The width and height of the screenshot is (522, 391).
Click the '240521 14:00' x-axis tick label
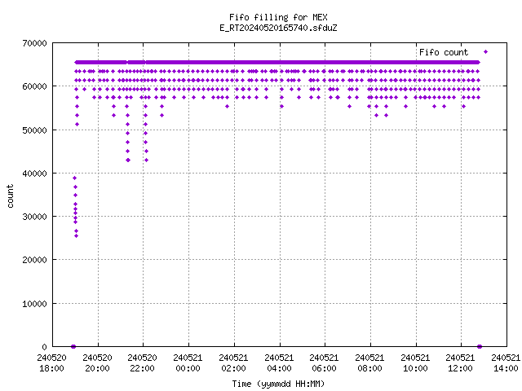pos(506,363)
